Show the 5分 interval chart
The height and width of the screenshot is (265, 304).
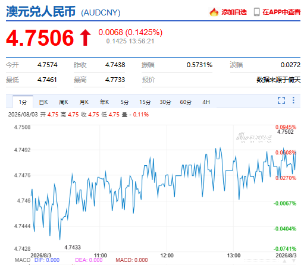[x=125, y=102]
